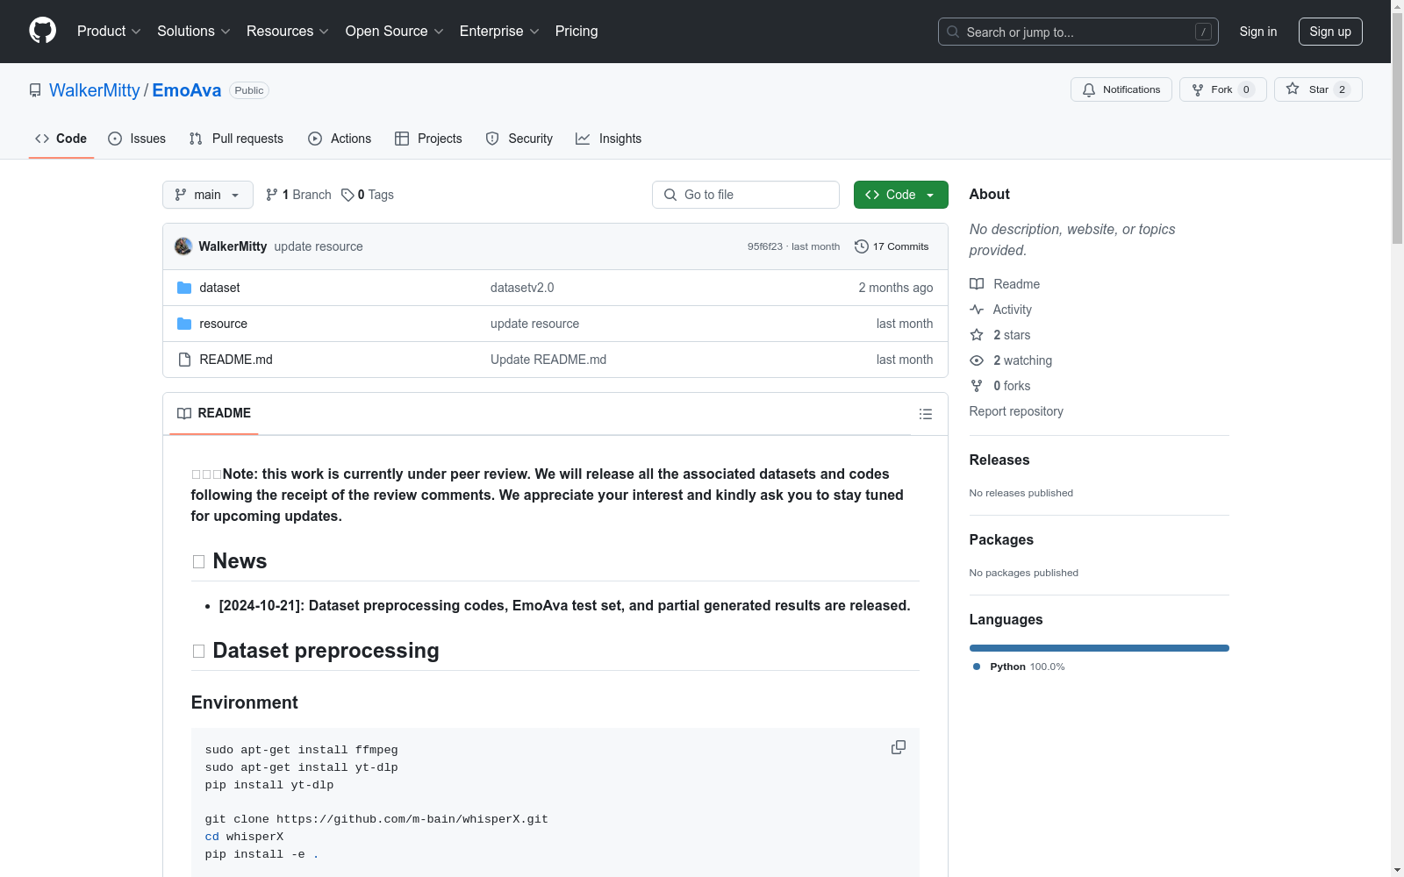Switch to the Insights tab
Image resolution: width=1404 pixels, height=877 pixels.
609,139
